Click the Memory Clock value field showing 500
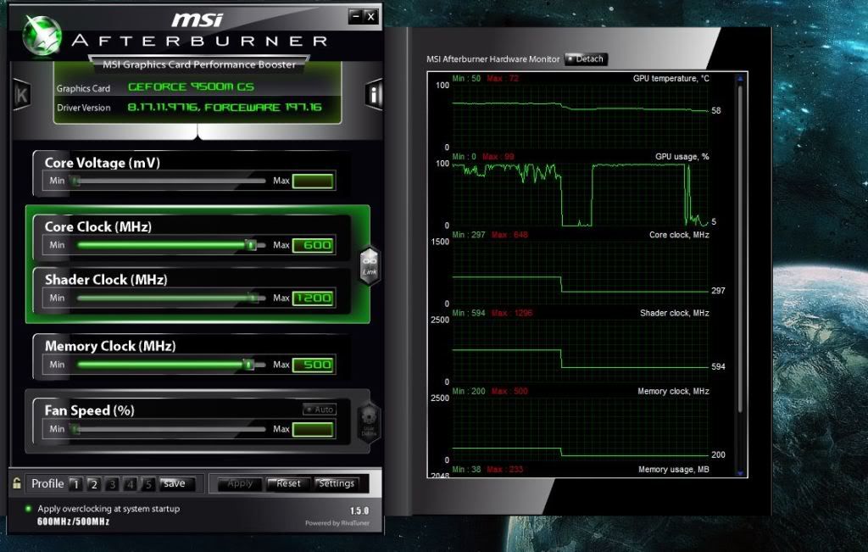Viewport: 868px width, 552px height. (313, 365)
